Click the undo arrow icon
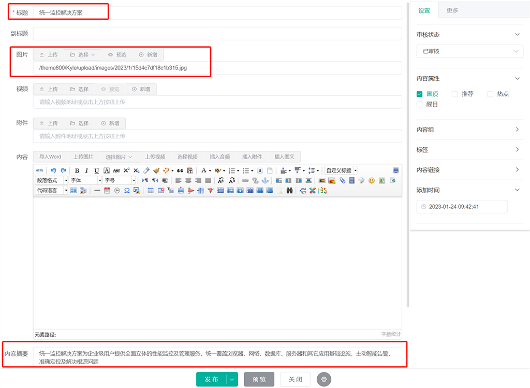This screenshot has height=388, width=530. coord(53,170)
